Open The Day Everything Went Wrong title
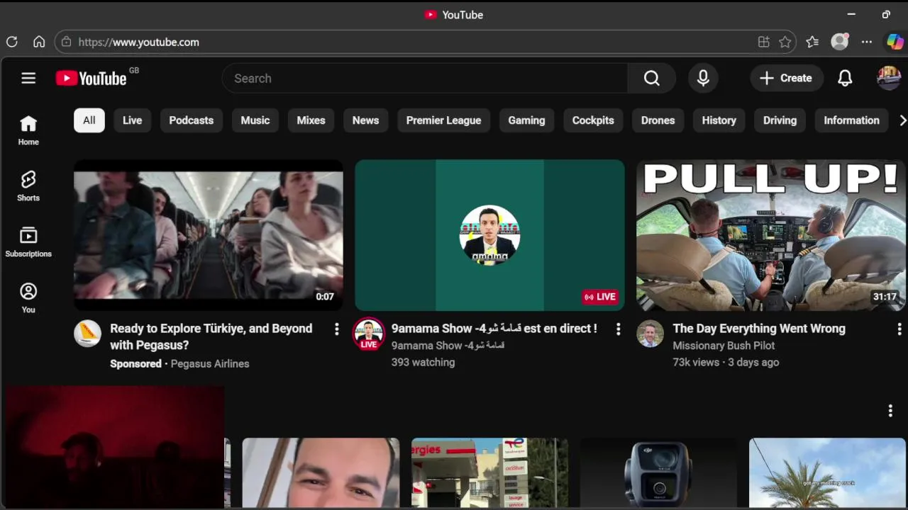This screenshot has width=908, height=510. (759, 329)
